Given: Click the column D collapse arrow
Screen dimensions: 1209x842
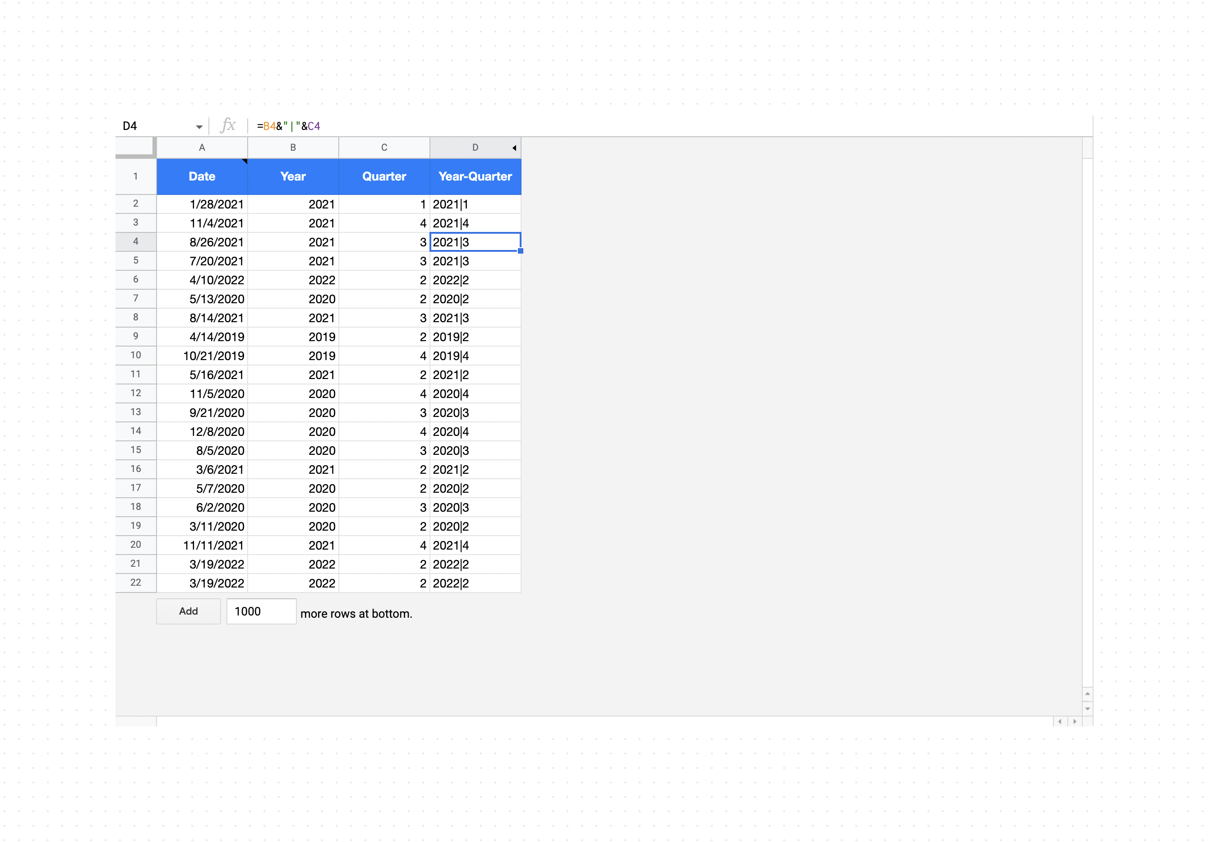Looking at the screenshot, I should click(514, 148).
